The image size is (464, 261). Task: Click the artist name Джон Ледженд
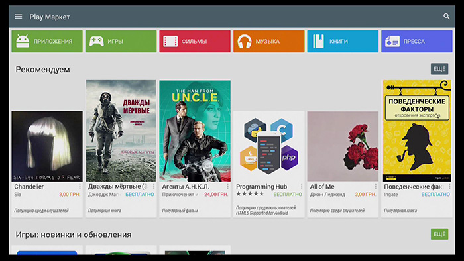click(x=327, y=195)
